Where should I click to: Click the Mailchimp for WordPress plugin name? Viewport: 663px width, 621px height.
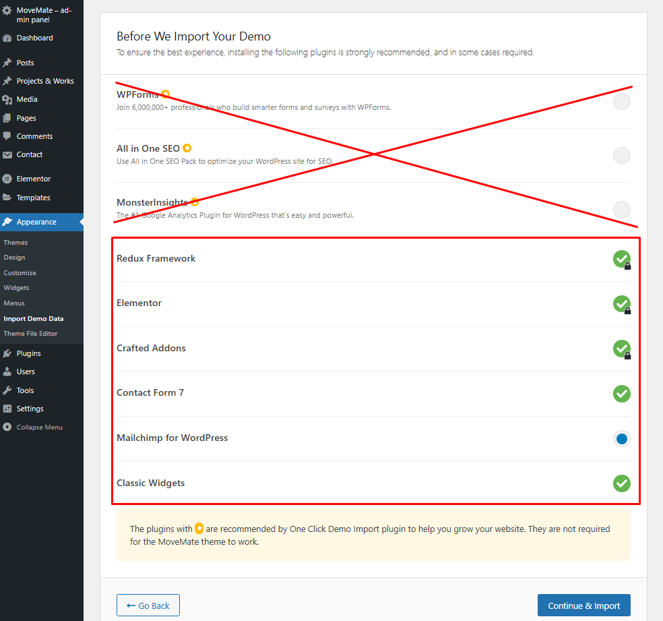172,438
